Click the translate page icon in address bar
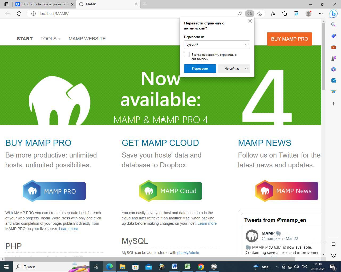341x272 pixels. click(249, 14)
